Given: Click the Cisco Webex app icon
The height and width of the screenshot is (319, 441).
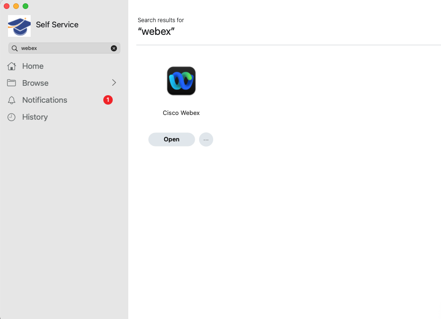Looking at the screenshot, I should (x=181, y=81).
